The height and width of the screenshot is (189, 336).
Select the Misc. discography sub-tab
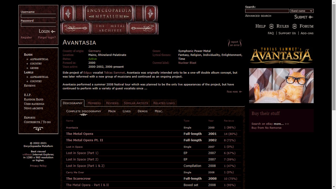(159, 111)
